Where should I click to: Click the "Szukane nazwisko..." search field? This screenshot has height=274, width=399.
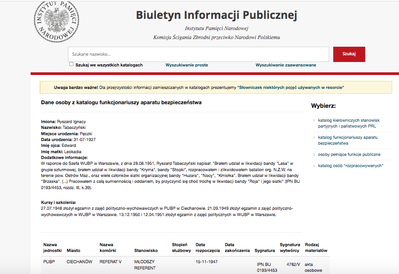point(198,54)
